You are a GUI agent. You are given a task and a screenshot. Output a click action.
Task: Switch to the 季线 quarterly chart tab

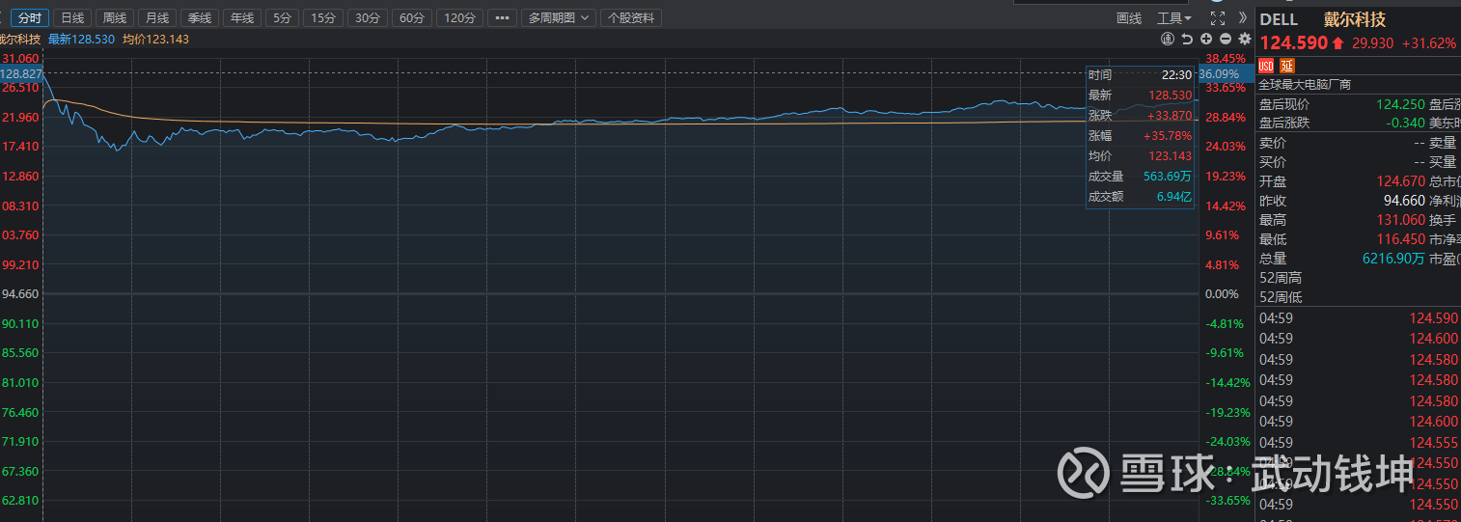(x=200, y=18)
